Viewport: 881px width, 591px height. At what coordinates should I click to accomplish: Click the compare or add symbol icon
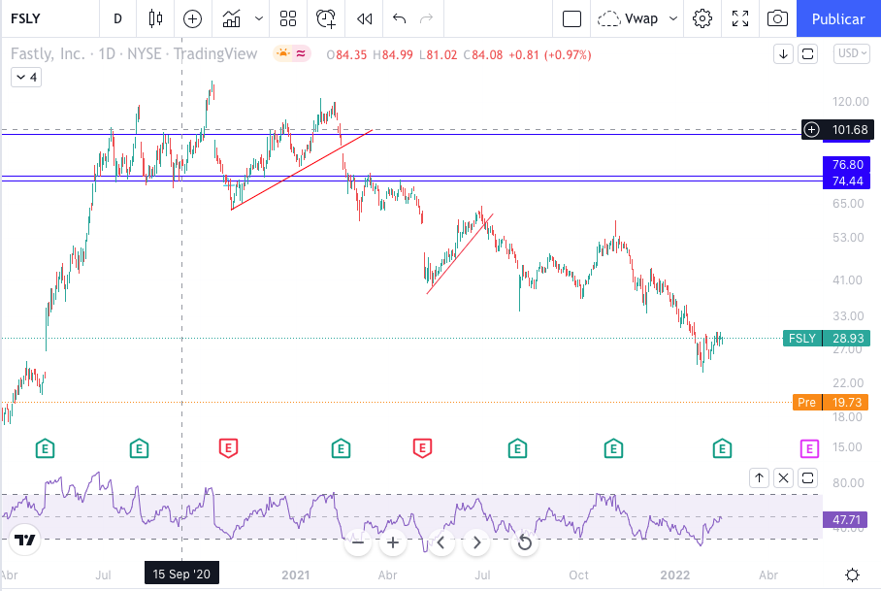(192, 18)
